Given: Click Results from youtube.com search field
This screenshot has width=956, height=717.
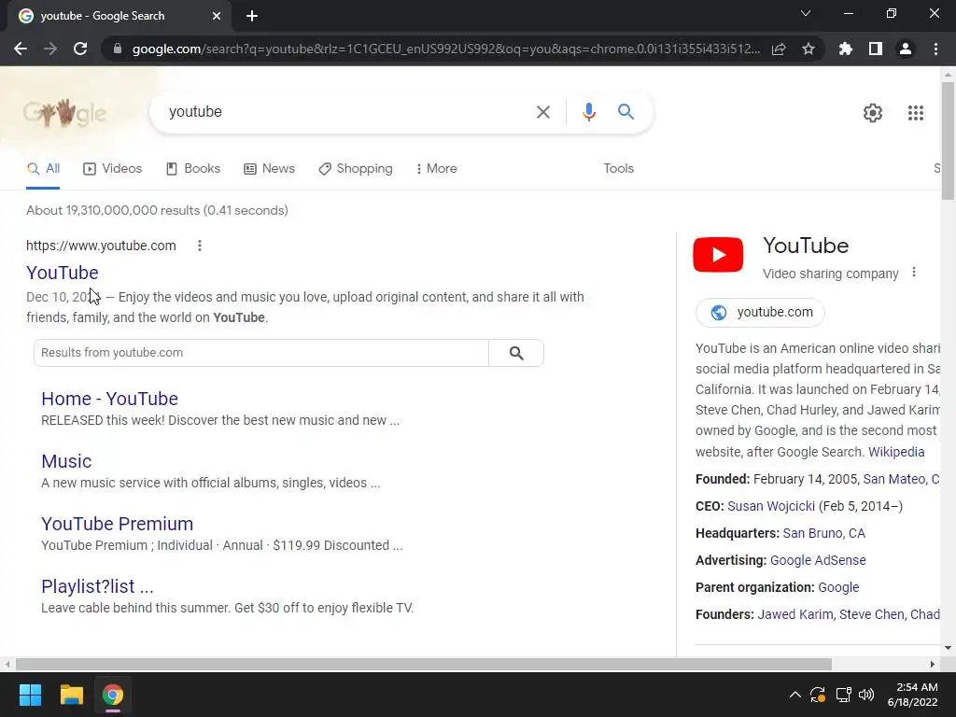Looking at the screenshot, I should [x=261, y=353].
